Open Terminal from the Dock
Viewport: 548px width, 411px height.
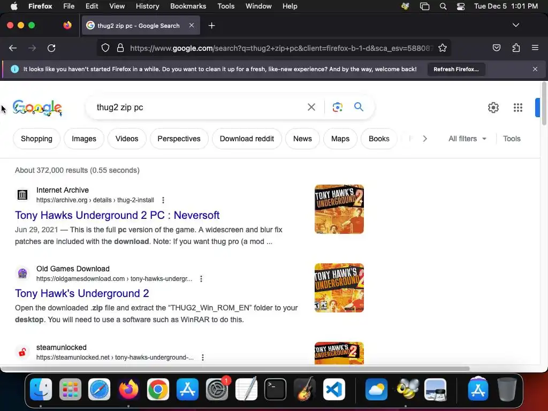[x=275, y=389]
